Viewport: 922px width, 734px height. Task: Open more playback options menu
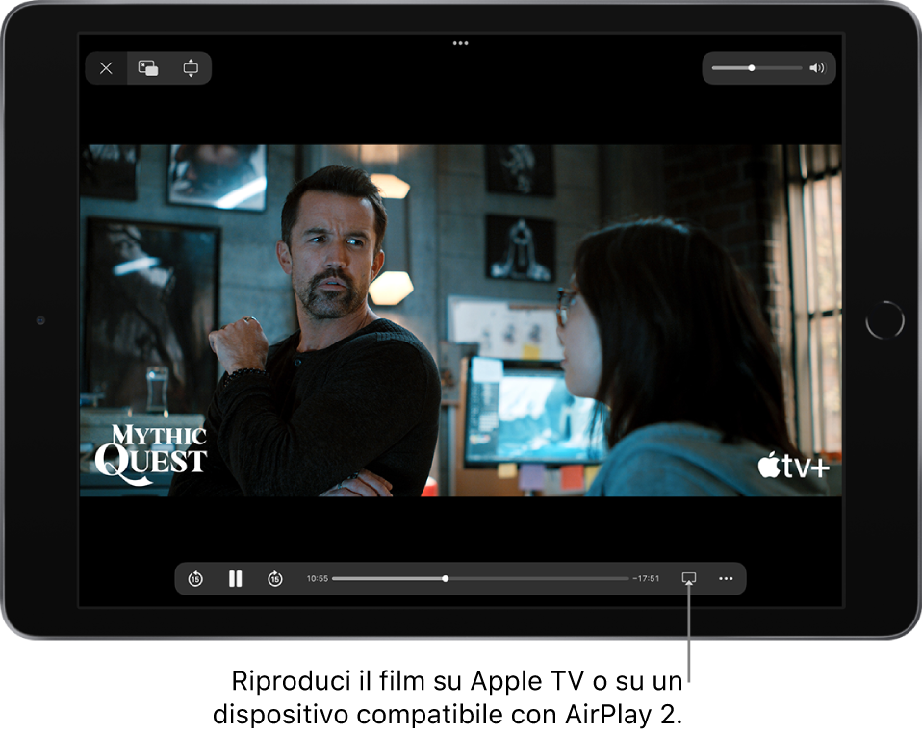726,579
